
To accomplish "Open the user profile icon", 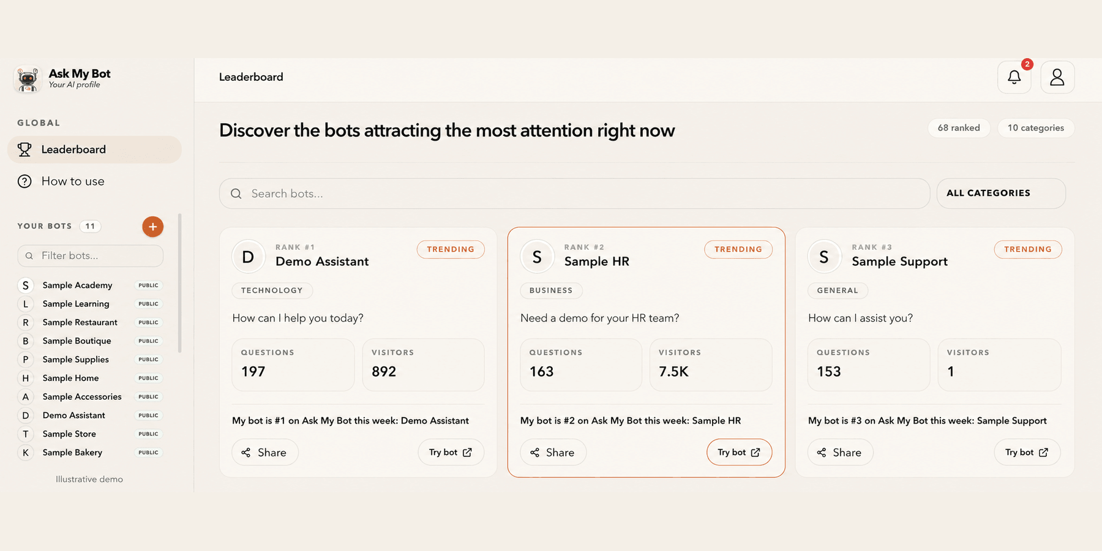I will (x=1057, y=77).
